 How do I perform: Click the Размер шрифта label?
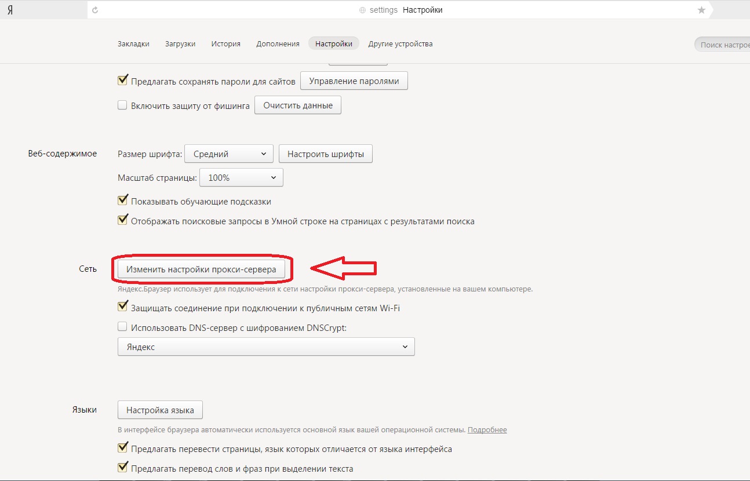(x=150, y=154)
